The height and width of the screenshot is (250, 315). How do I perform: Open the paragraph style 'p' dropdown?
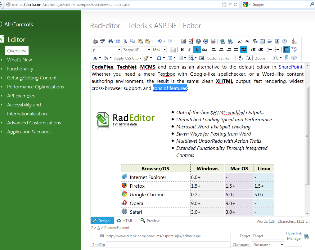tap(106, 50)
